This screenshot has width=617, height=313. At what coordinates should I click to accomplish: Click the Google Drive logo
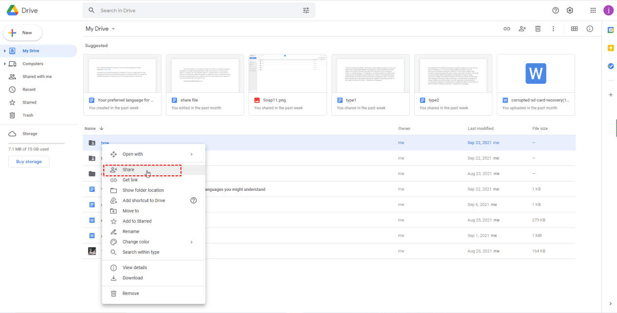tap(13, 10)
